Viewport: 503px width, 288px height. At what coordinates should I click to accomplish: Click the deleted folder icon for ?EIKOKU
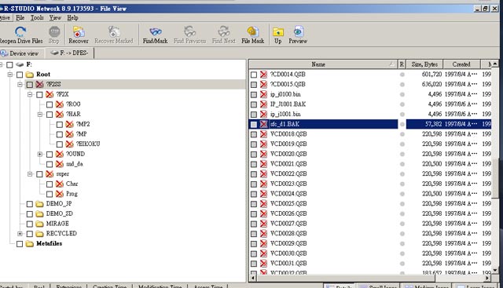[69, 144]
